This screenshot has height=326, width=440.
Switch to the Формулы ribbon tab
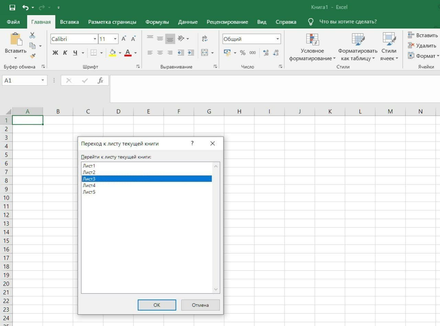[157, 22]
